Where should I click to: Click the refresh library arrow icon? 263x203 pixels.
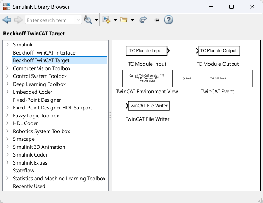(x=143, y=20)
